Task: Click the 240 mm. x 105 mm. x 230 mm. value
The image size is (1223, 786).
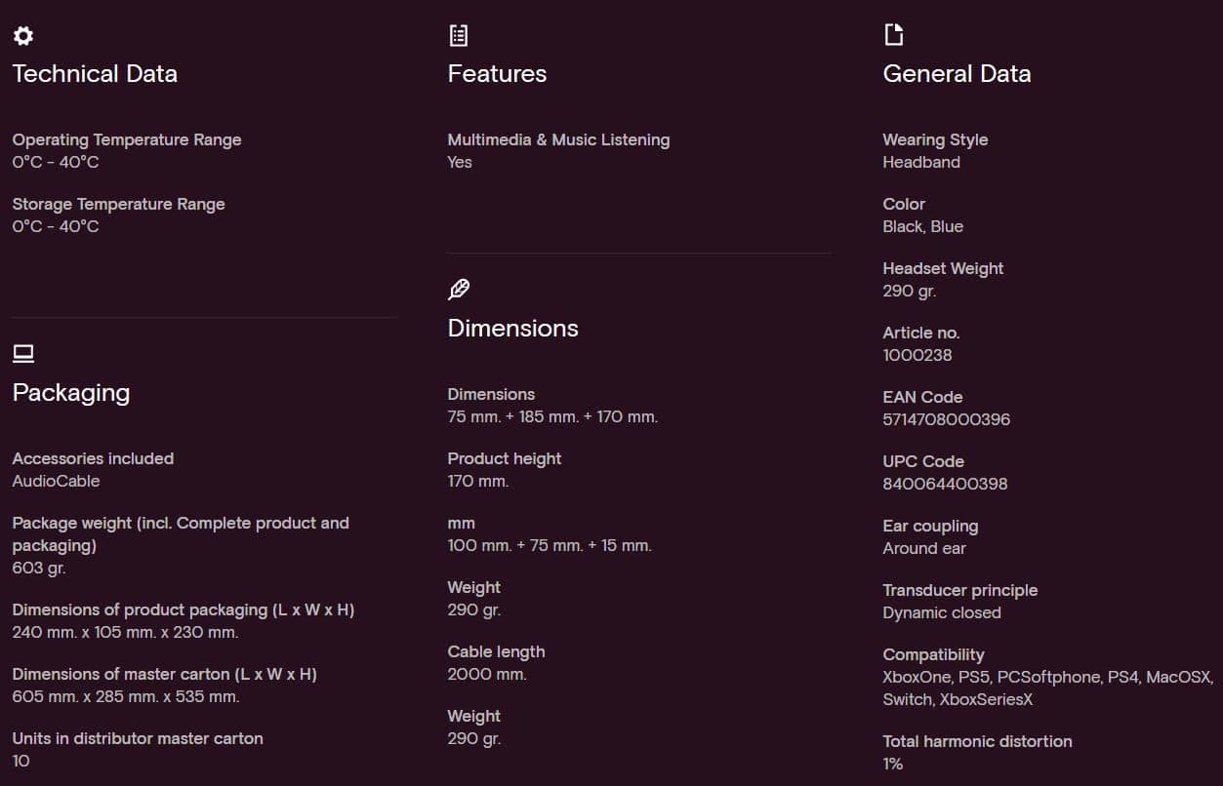Action: [125, 632]
